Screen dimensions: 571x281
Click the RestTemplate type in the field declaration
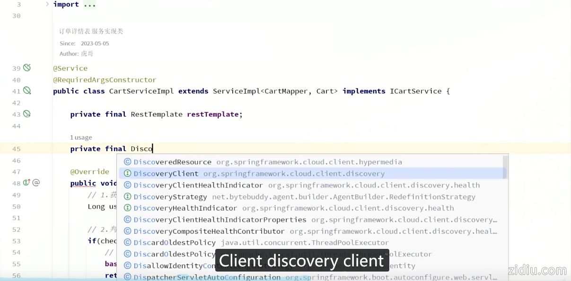point(156,114)
